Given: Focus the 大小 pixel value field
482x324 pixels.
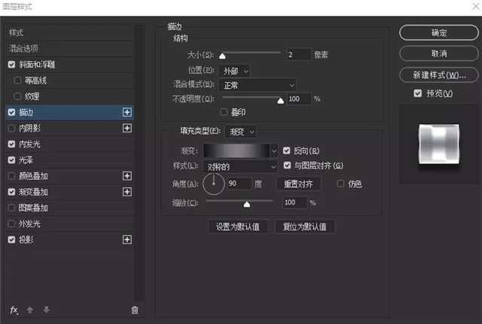Looking at the screenshot, I should click(x=299, y=55).
